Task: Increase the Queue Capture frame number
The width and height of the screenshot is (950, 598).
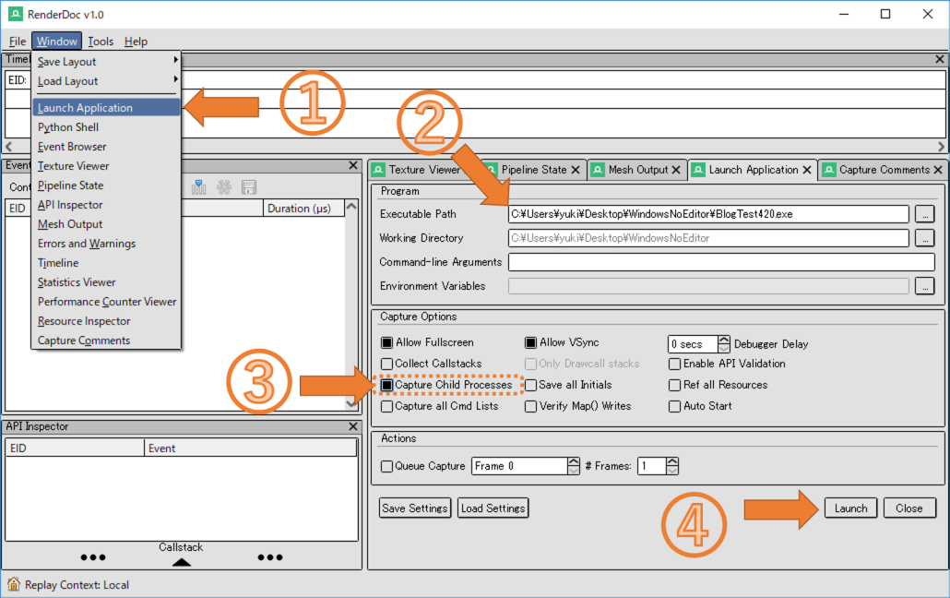Action: (x=574, y=461)
